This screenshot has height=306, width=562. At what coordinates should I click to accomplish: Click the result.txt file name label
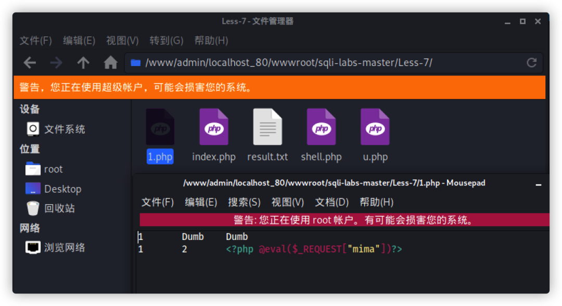[x=267, y=157]
